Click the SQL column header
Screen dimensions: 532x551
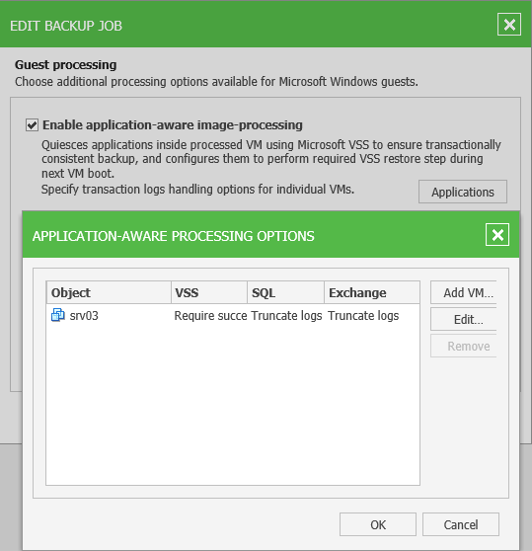tap(286, 292)
